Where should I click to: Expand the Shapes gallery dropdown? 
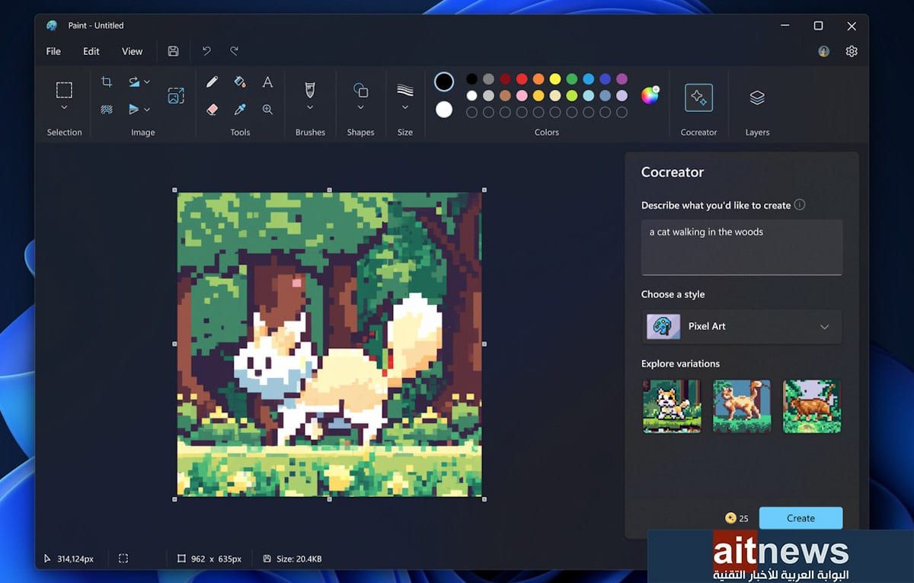point(360,108)
